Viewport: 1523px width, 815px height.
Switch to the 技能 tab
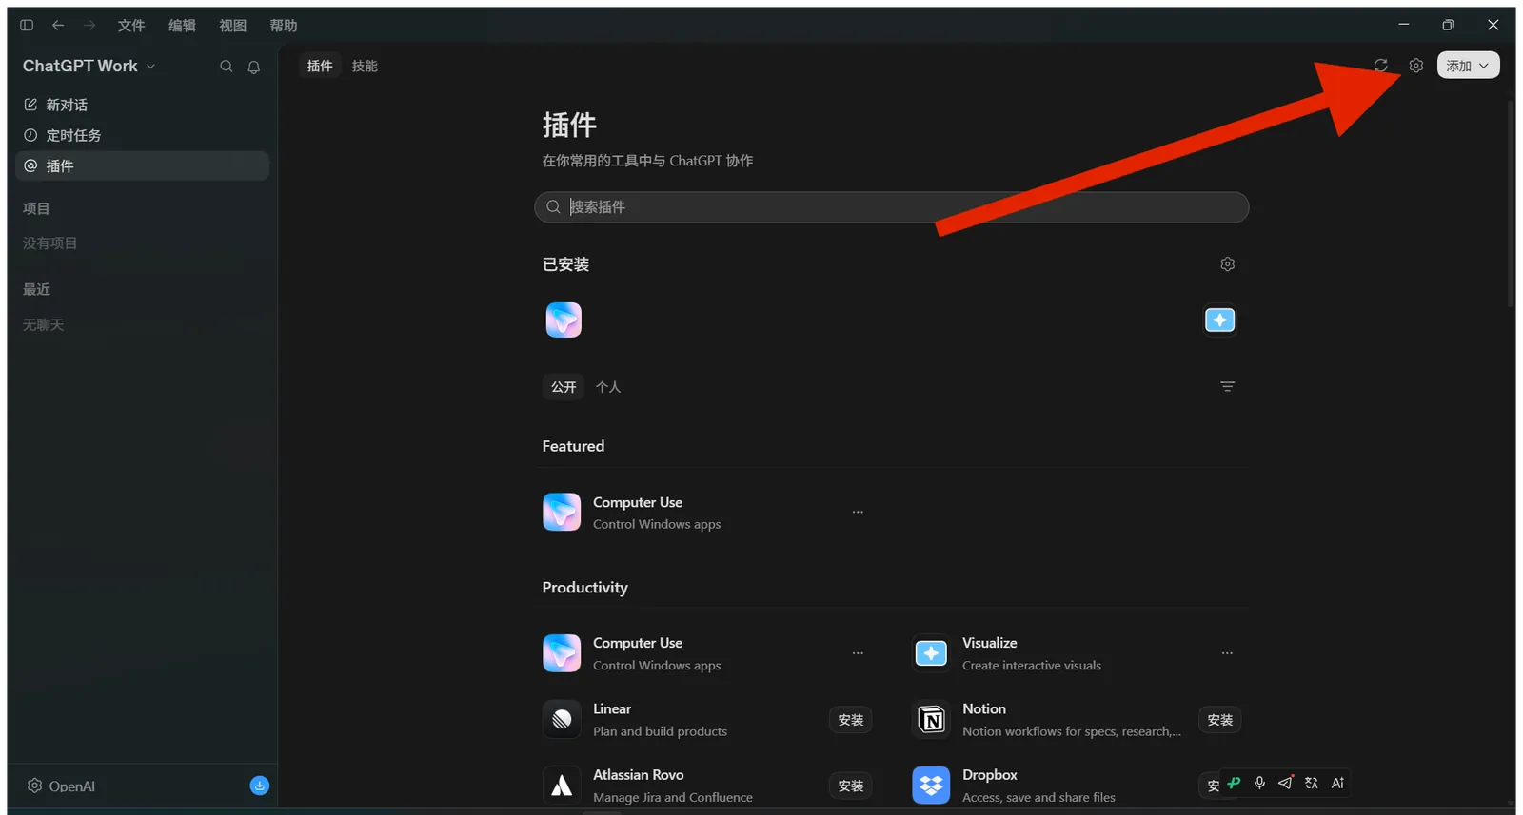[365, 66]
